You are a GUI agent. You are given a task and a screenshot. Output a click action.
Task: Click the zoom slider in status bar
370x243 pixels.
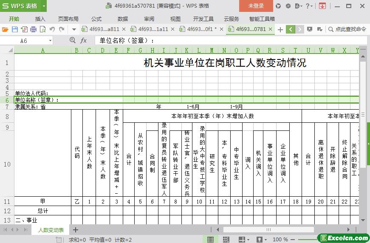pos(306,240)
